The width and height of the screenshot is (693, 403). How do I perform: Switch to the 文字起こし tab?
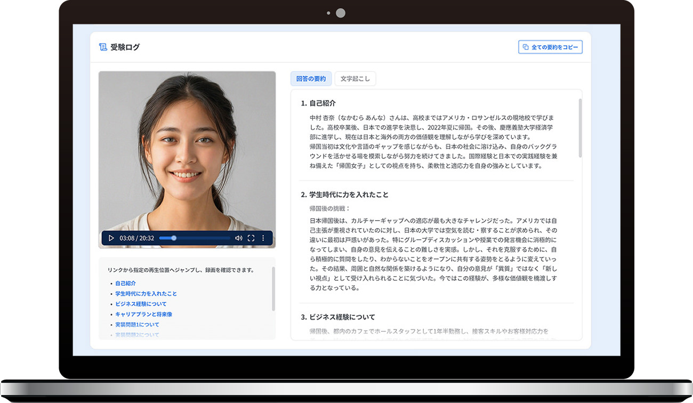click(355, 79)
